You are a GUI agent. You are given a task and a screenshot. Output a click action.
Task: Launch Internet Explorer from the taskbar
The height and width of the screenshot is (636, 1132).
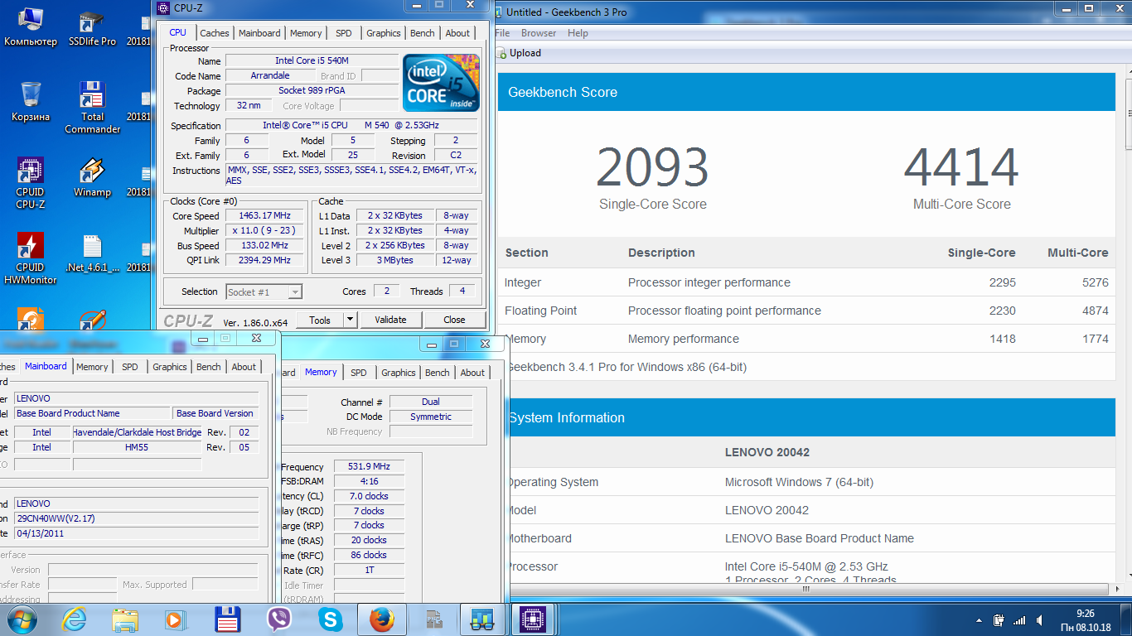(x=74, y=619)
